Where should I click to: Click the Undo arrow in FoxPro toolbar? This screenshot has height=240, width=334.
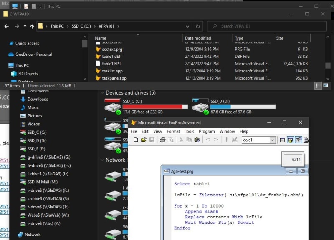tap(208, 140)
